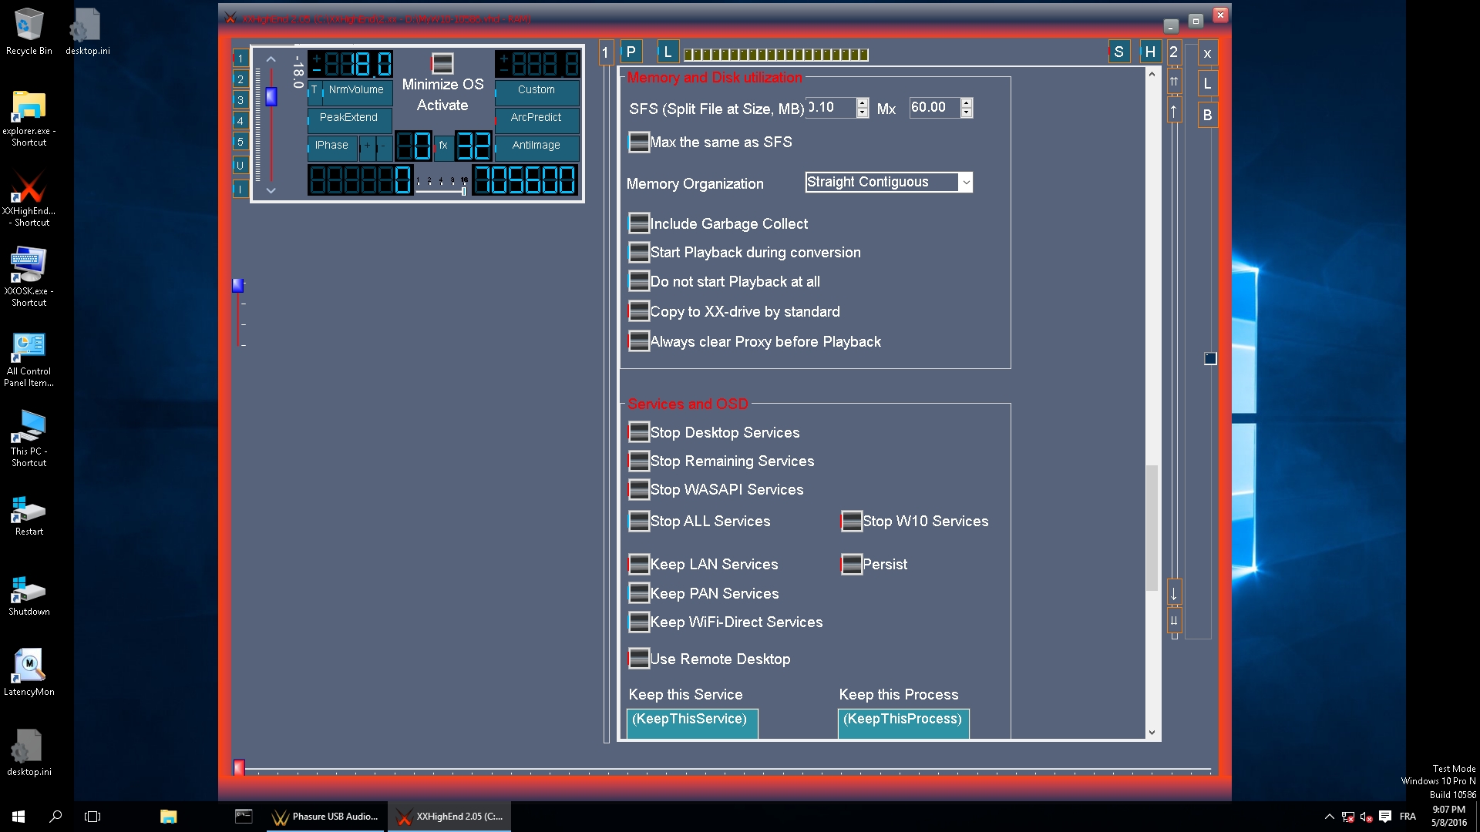1480x832 pixels.
Task: Open Windows Start menu
Action: pyautogui.click(x=18, y=817)
